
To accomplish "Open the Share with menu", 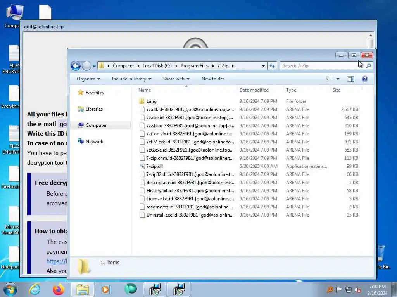I will tap(176, 79).
